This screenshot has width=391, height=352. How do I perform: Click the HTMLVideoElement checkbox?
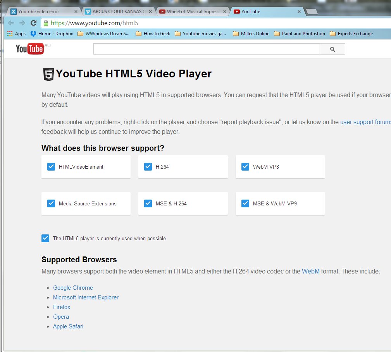pyautogui.click(x=51, y=167)
